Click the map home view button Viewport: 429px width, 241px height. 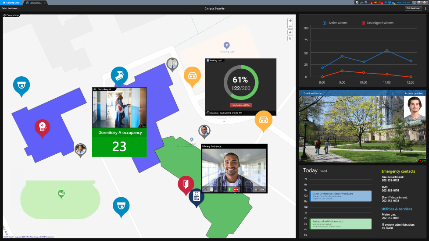click(x=290, y=32)
